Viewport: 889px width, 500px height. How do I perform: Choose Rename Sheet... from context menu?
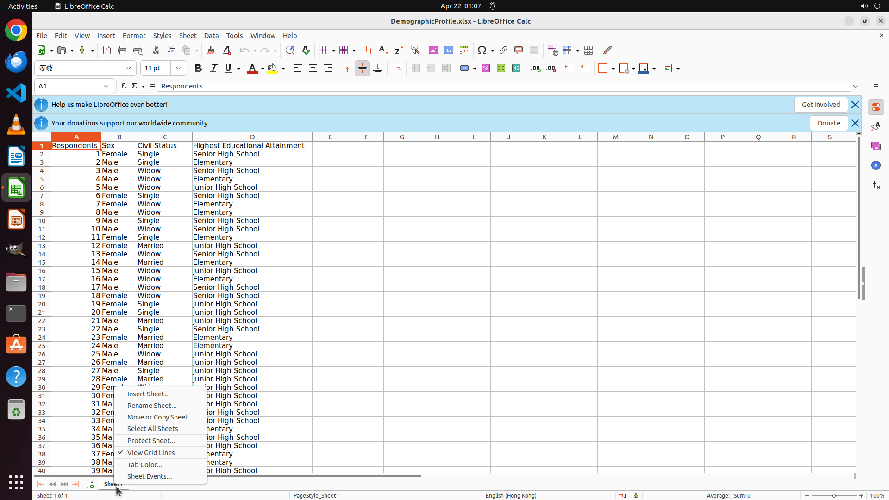click(x=151, y=406)
